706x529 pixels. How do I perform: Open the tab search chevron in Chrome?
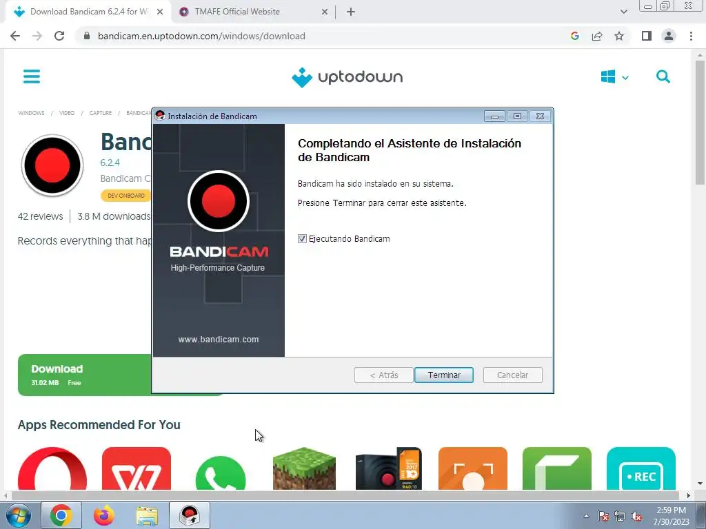pos(623,12)
